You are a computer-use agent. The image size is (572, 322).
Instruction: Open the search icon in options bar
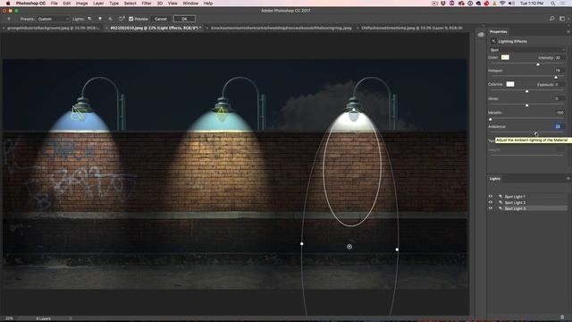552,19
